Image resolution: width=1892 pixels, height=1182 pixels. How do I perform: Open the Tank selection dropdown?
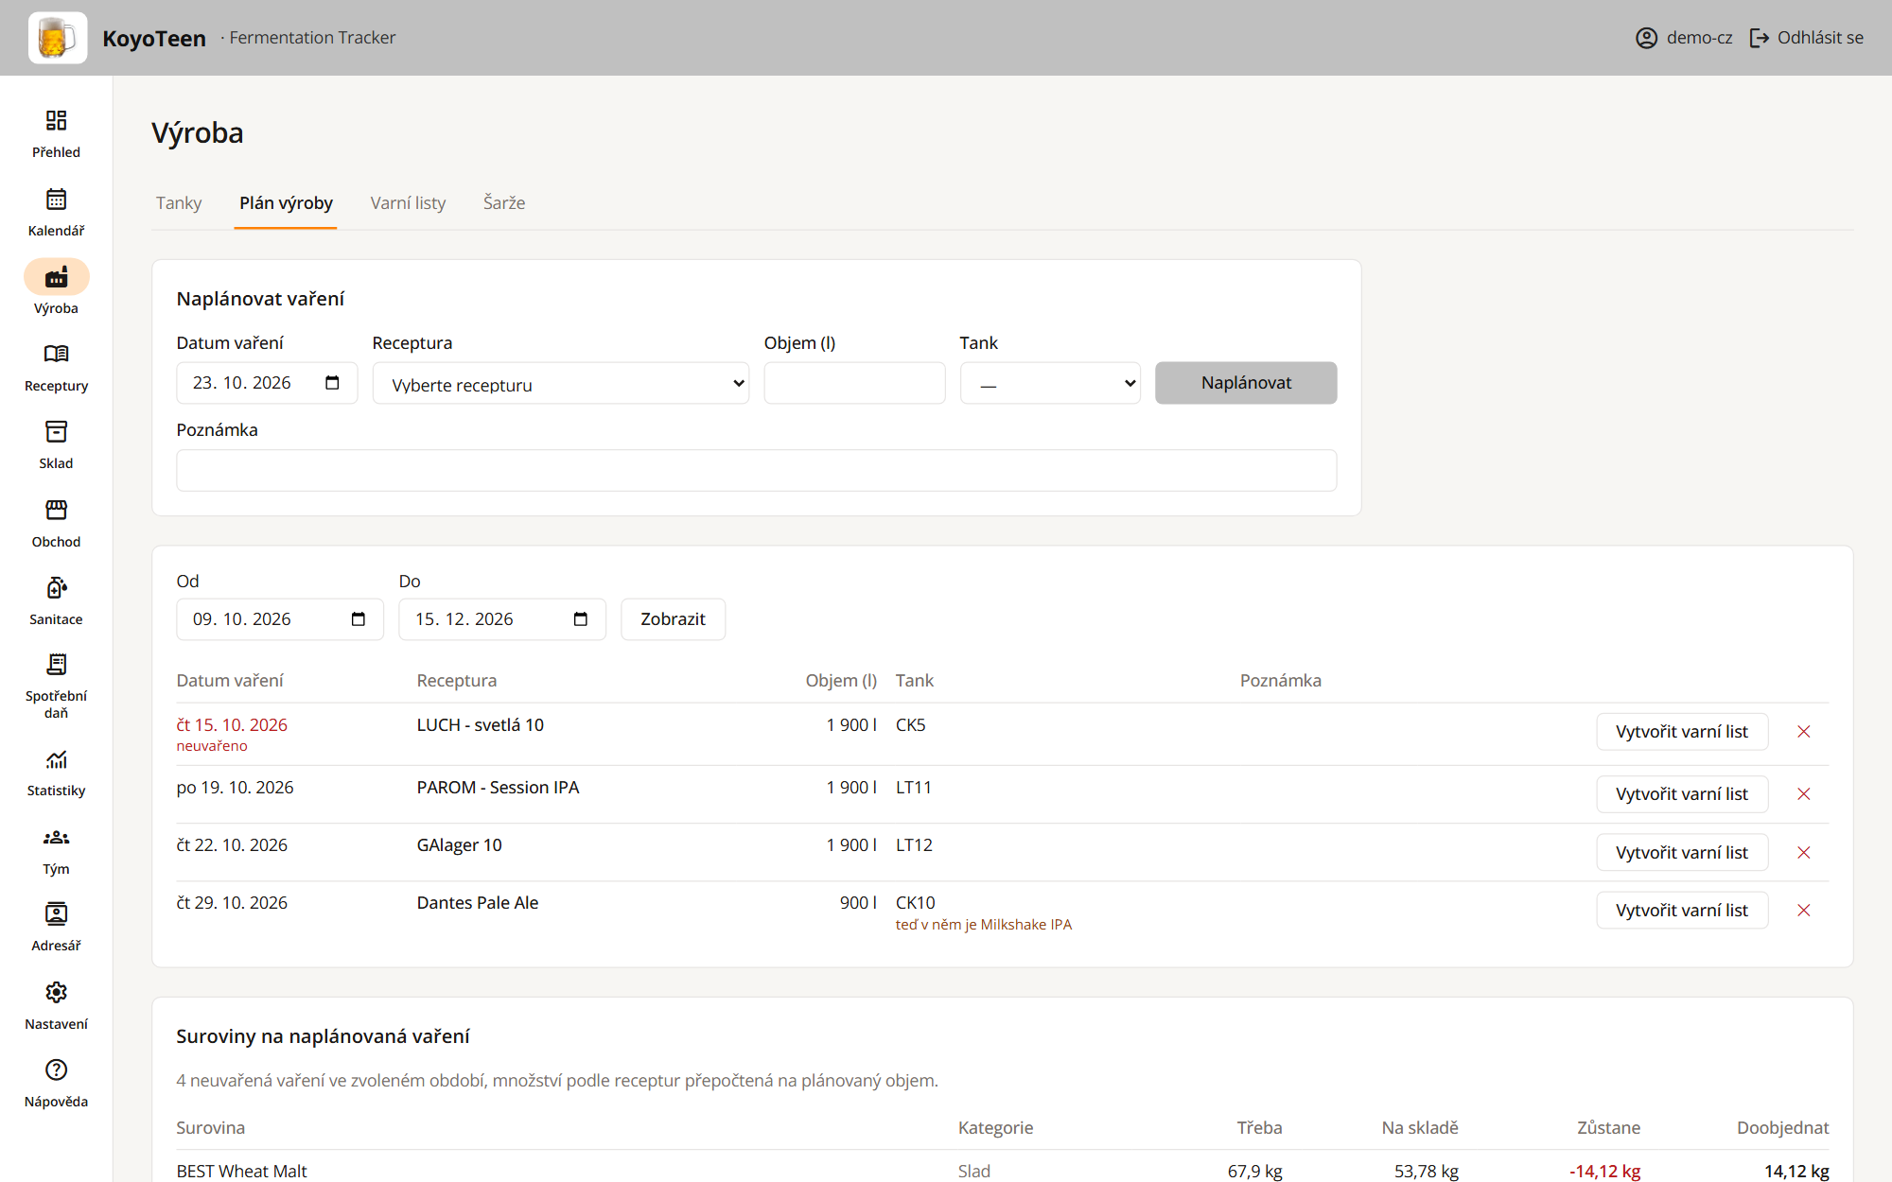[1050, 383]
